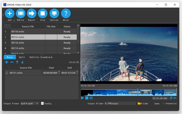Image resolution: width=182 pixels, height=114 pixels.
Task: Click 00151.m2ts in the merge list
Action: coord(16,73)
